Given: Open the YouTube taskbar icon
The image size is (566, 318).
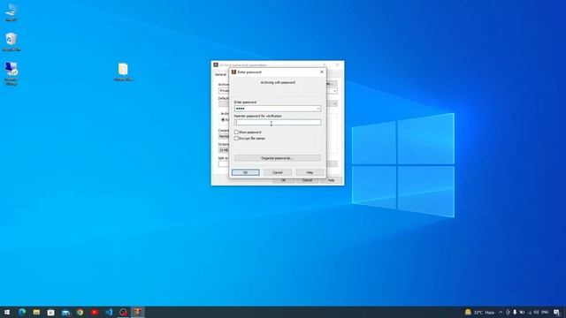Looking at the screenshot, I should tap(95, 312).
